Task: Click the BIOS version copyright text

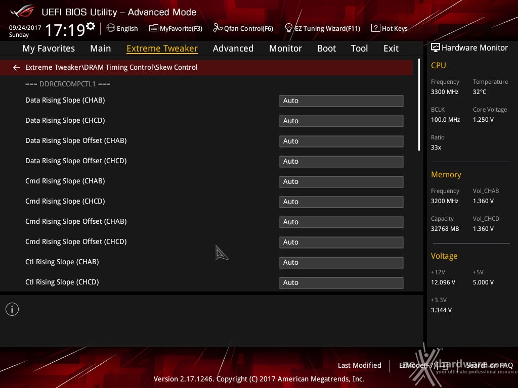Action: pos(258,379)
